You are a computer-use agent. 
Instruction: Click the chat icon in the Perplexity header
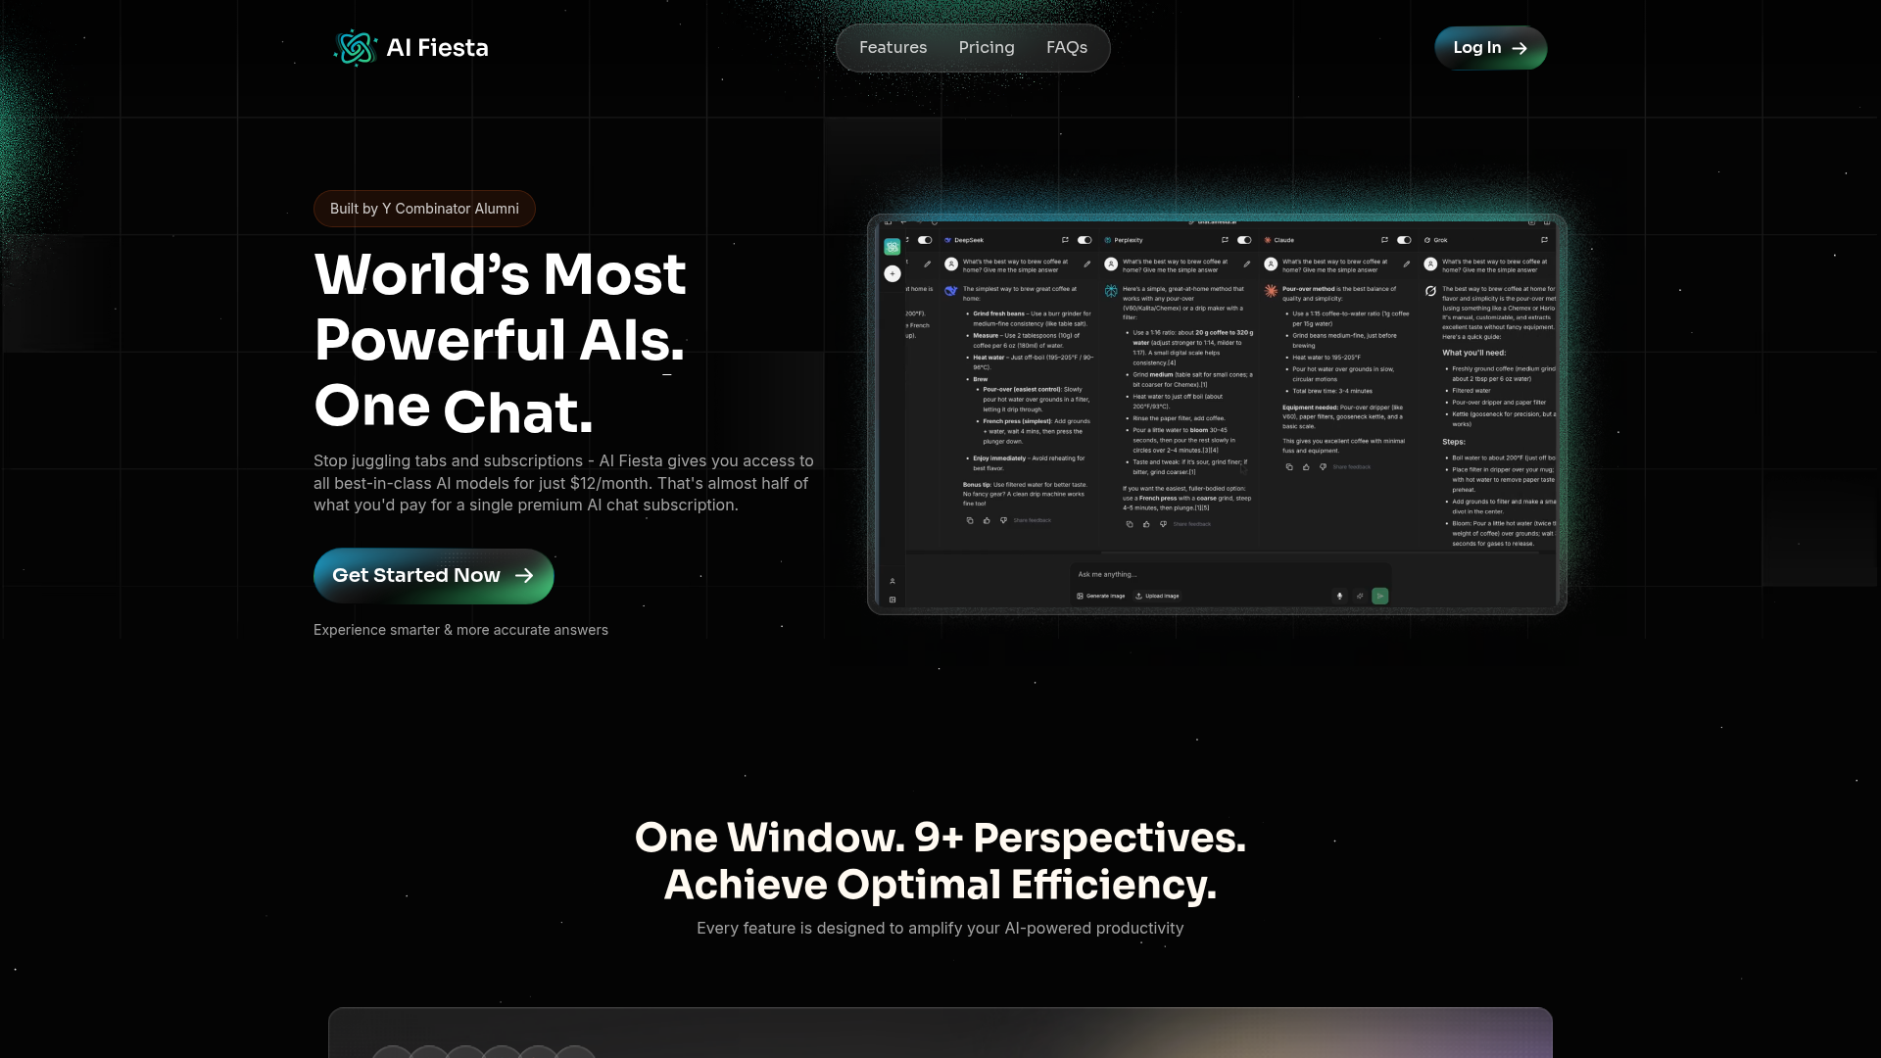pyautogui.click(x=1225, y=240)
